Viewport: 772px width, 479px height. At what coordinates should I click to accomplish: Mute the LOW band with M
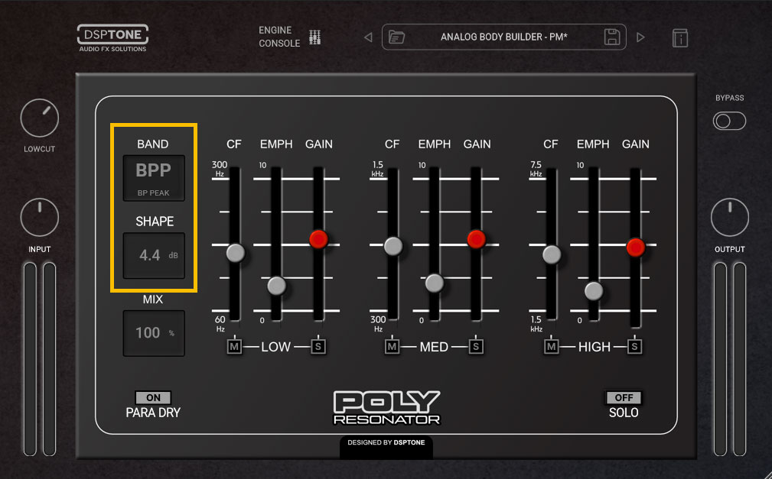[234, 347]
